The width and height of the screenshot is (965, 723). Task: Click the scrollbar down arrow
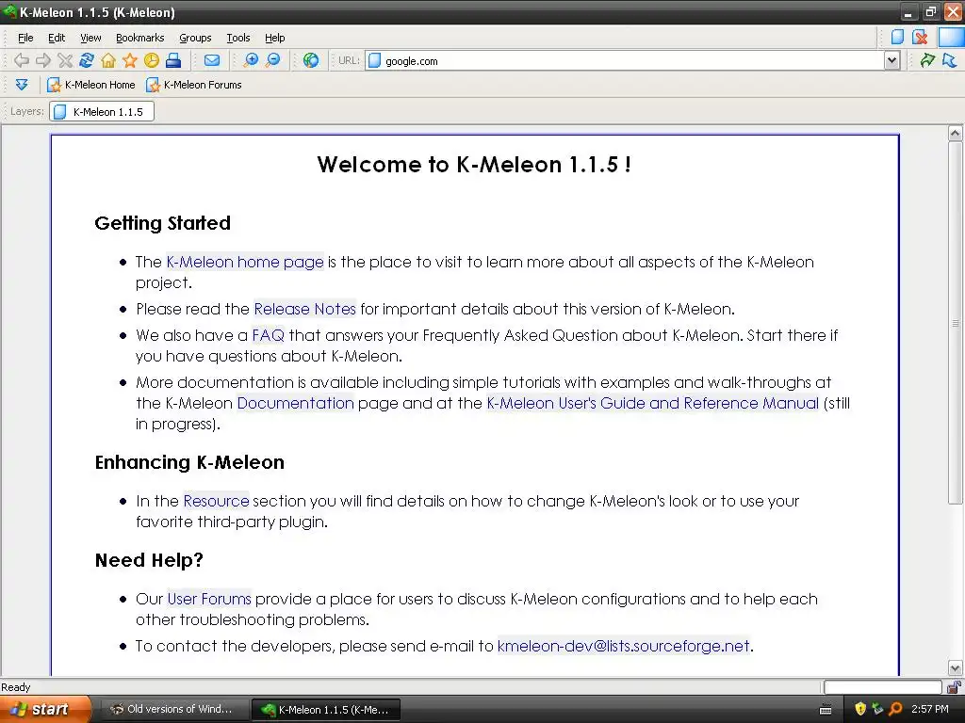(956, 667)
